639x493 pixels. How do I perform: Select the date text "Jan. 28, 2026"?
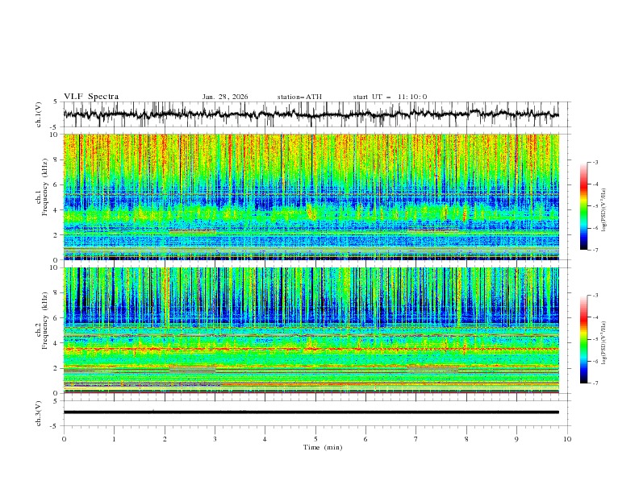click(x=225, y=97)
